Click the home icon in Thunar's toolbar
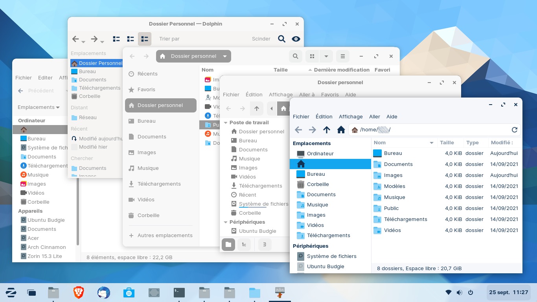The width and height of the screenshot is (537, 302). tap(341, 130)
